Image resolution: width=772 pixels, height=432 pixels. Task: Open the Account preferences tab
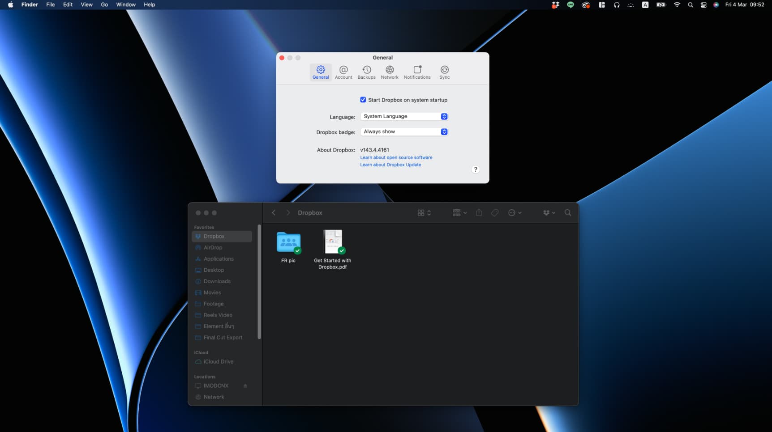point(343,72)
